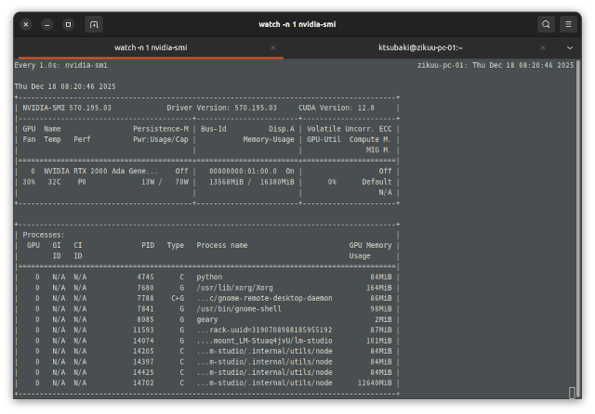Open a new terminal tab
Image resolution: width=595 pixels, height=414 pixels.
pyautogui.click(x=94, y=24)
